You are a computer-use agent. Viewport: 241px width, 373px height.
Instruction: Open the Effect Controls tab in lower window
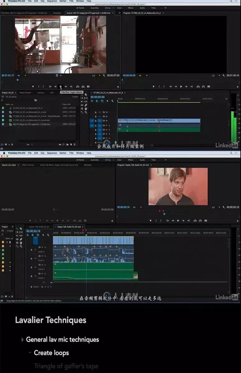28,165
